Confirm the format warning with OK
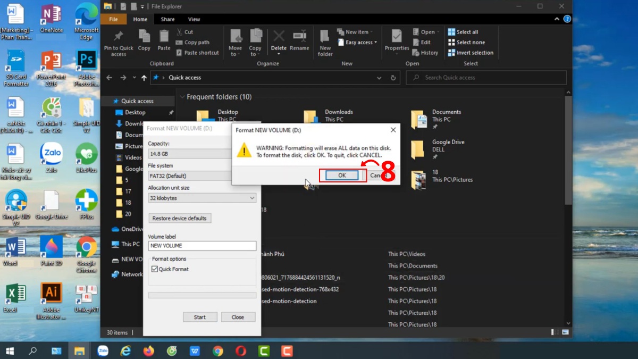 pyautogui.click(x=342, y=176)
